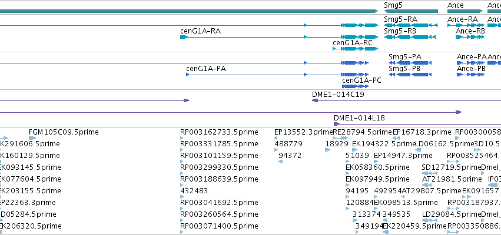Open the LD29084.5prime EST label
Image resolution: width=501 pixels, height=235 pixels.
(452, 214)
